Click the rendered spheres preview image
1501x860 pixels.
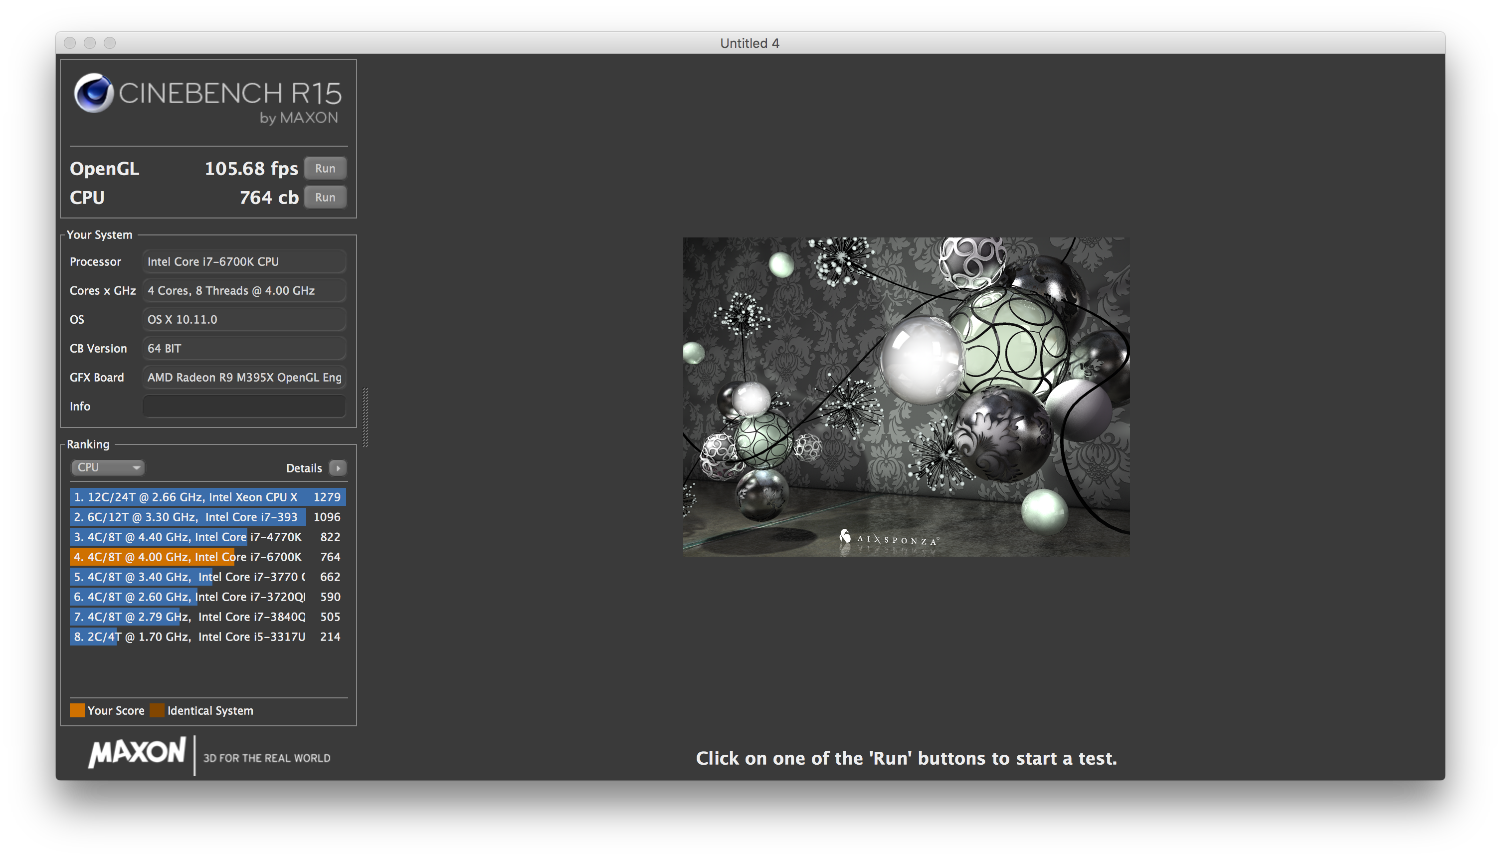(906, 397)
